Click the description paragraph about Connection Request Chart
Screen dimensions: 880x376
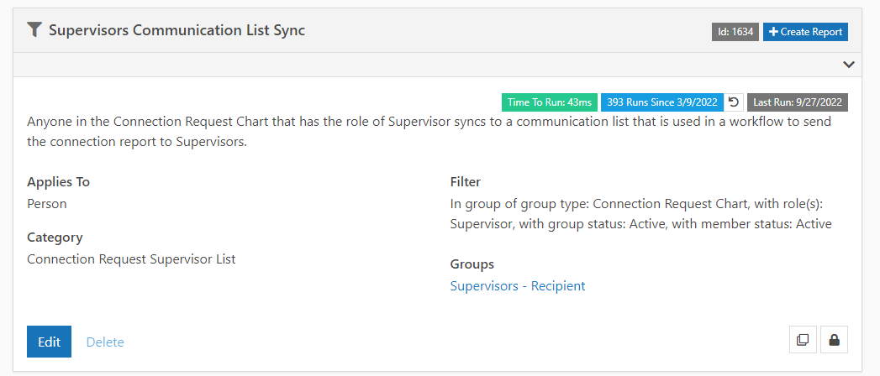pos(429,132)
